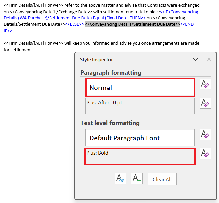Click the New Style icon with the plus
This screenshot has width=219, height=203.
(137, 179)
